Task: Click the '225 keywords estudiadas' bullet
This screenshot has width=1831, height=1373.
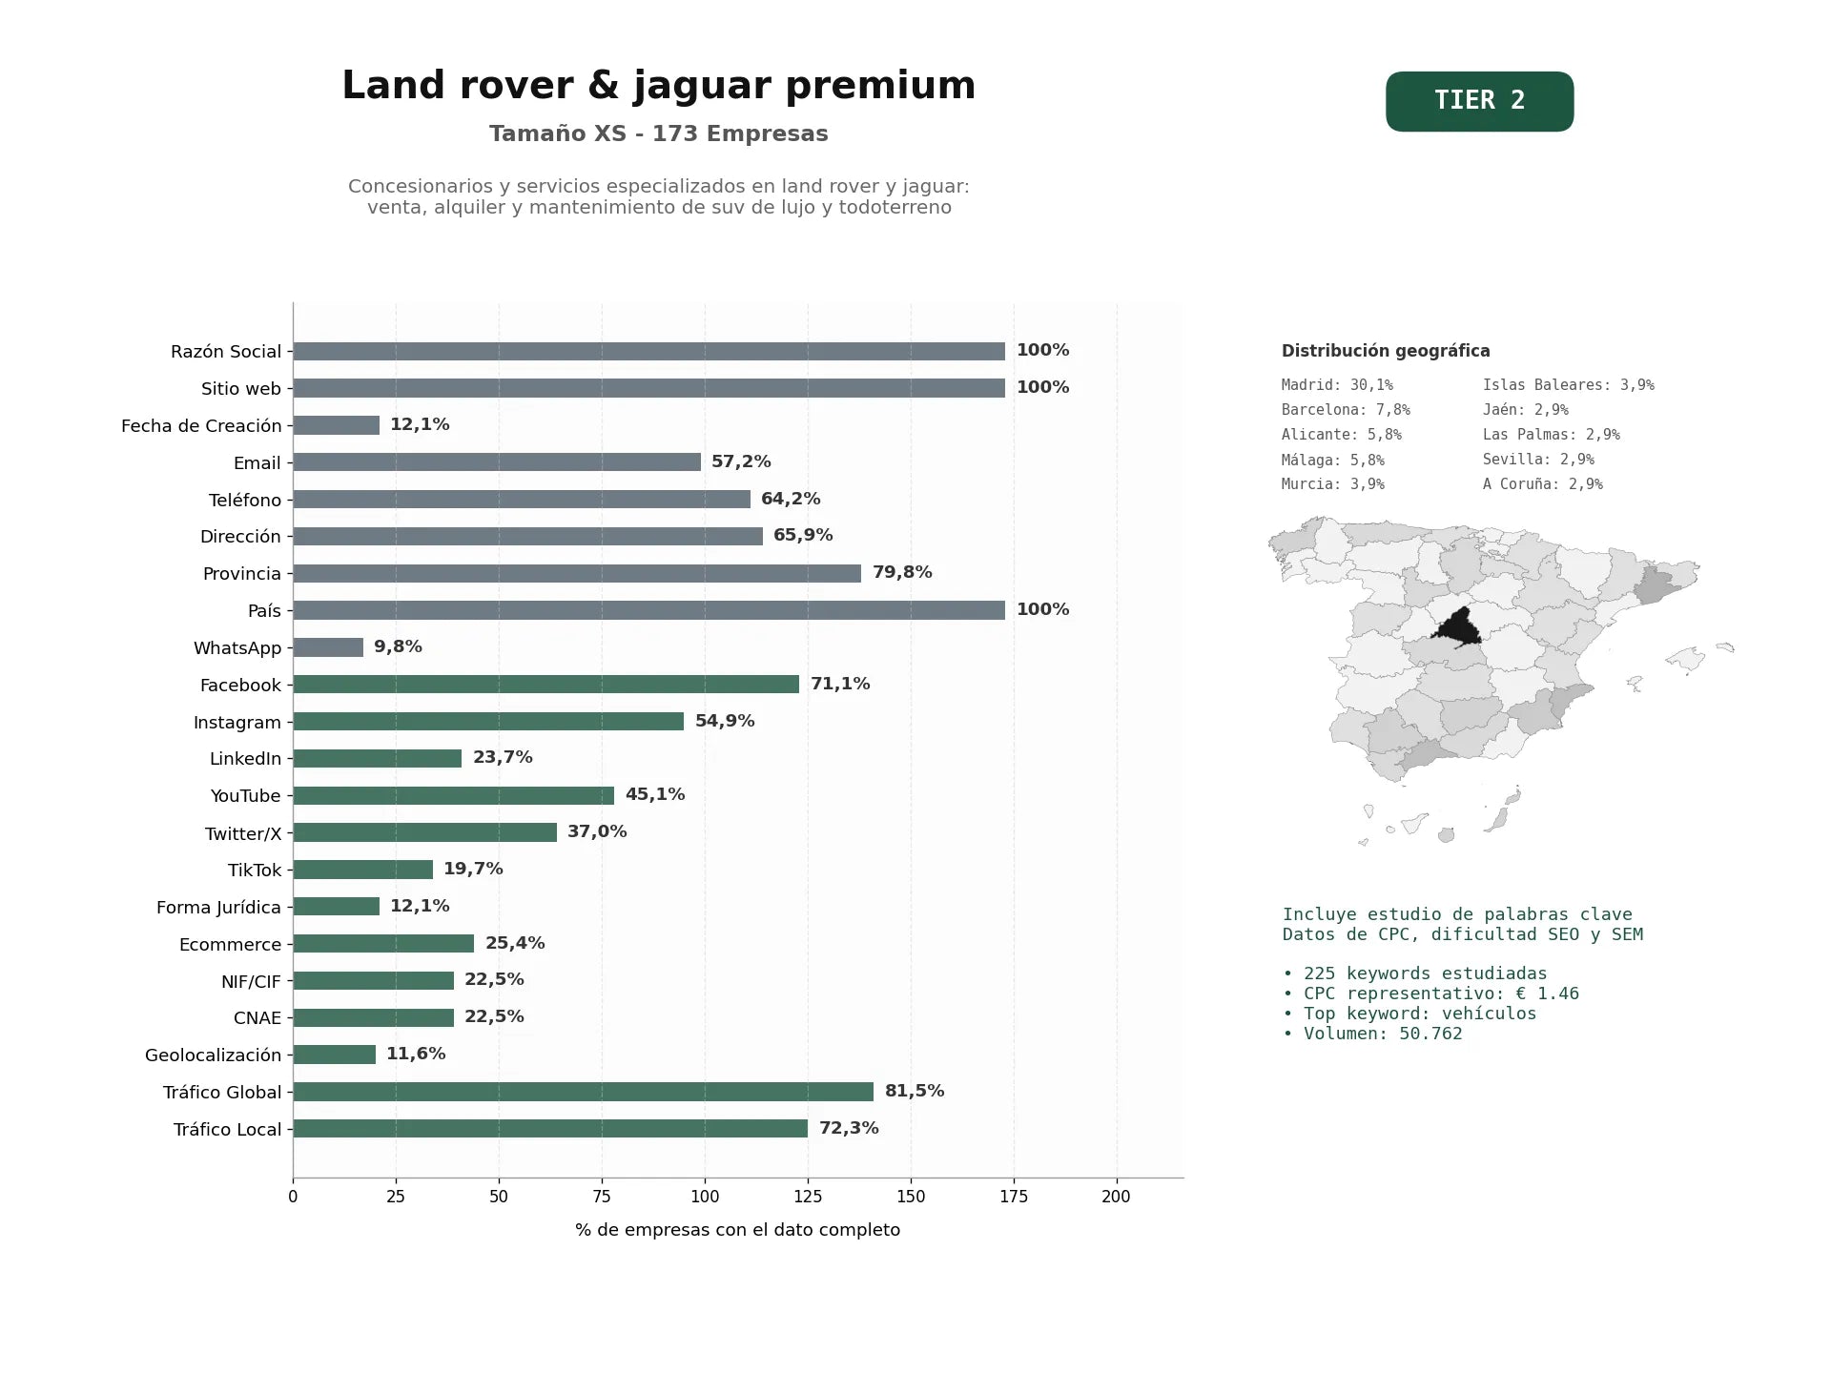Action: 1415,973
